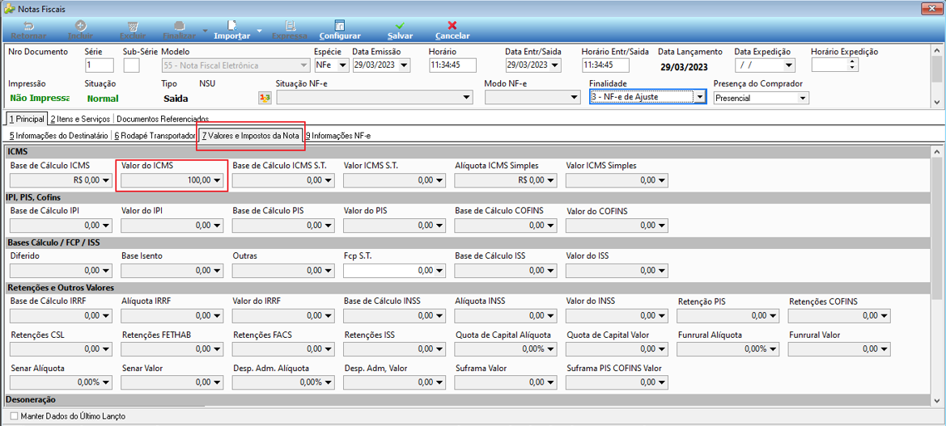Open 9 Informações NF-e tab
The image size is (946, 426).
(337, 136)
